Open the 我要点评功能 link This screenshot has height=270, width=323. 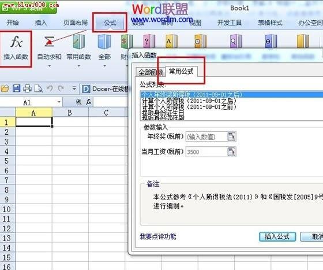[x=158, y=236]
